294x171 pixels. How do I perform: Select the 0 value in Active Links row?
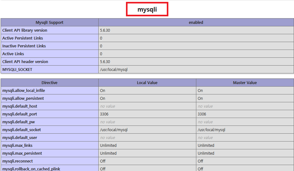point(101,54)
